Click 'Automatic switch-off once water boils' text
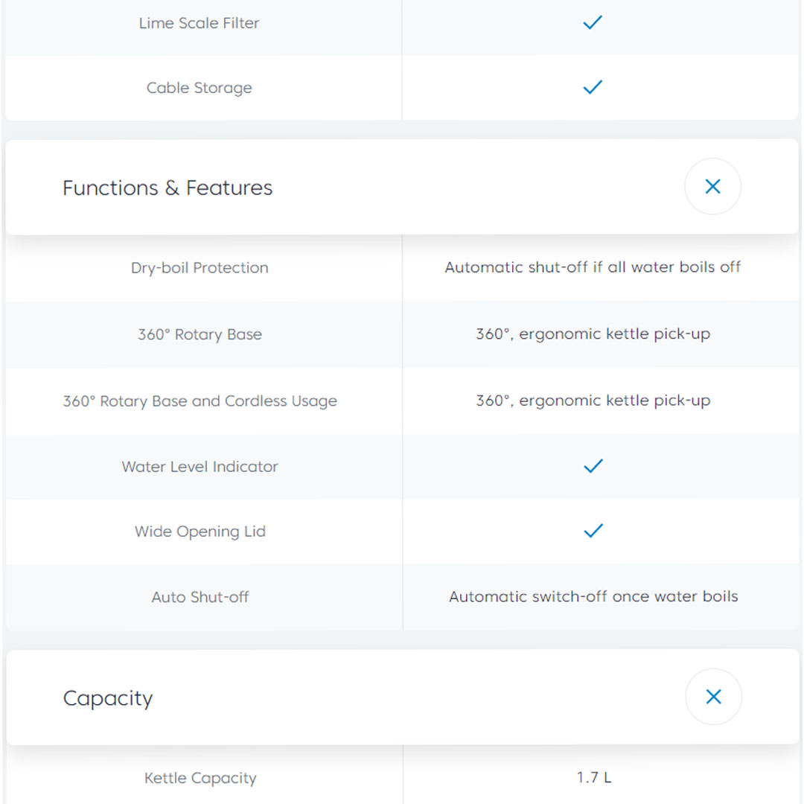Image resolution: width=804 pixels, height=804 pixels. pyautogui.click(x=593, y=597)
